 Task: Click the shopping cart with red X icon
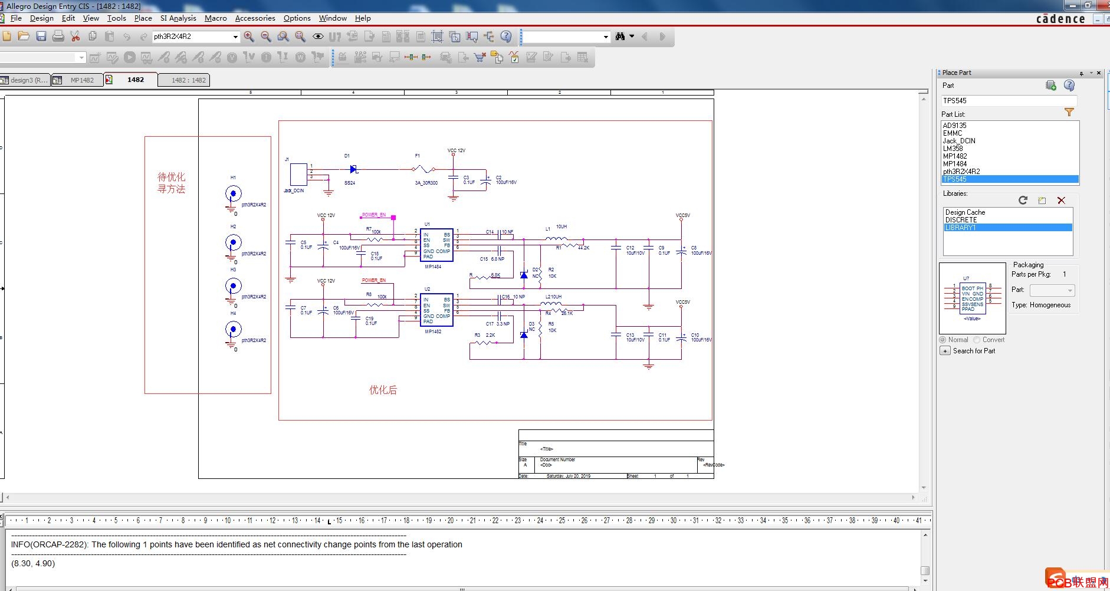[480, 57]
